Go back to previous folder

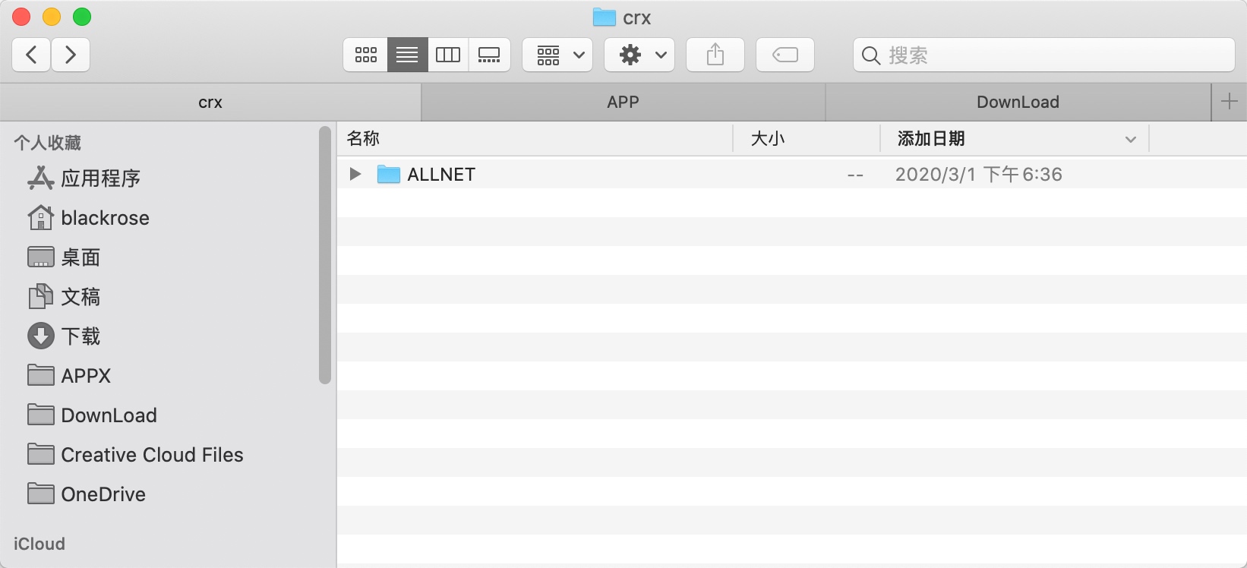pyautogui.click(x=32, y=55)
